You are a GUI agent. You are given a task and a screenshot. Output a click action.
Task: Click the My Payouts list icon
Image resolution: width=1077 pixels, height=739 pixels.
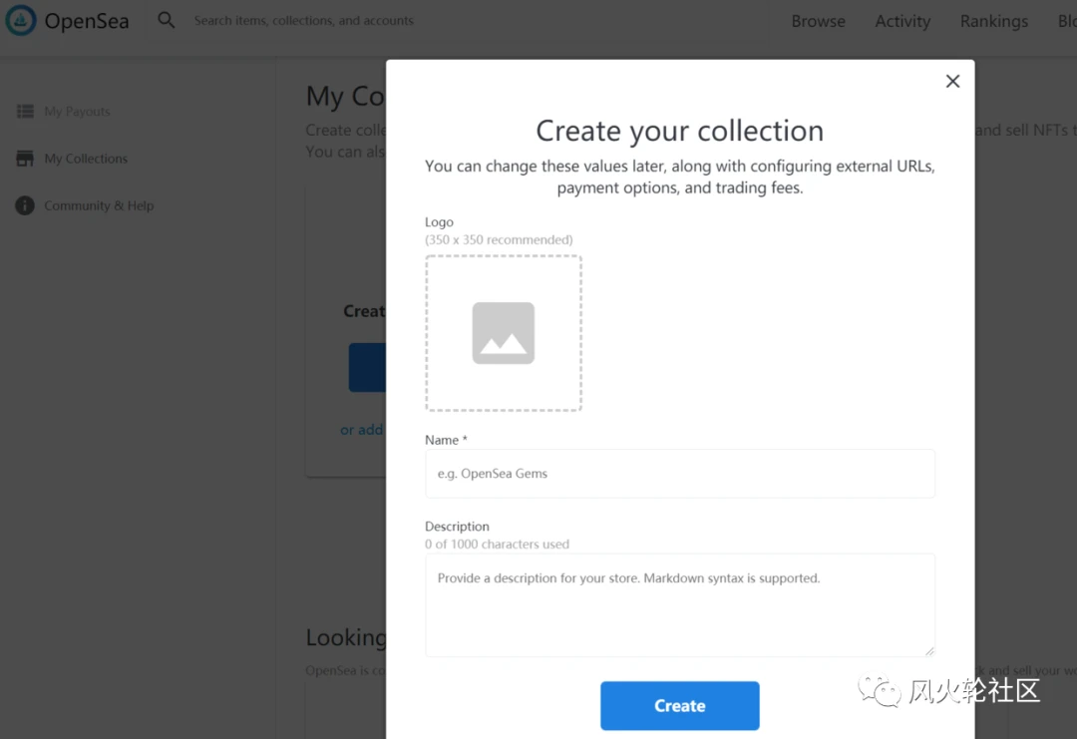[x=25, y=112]
